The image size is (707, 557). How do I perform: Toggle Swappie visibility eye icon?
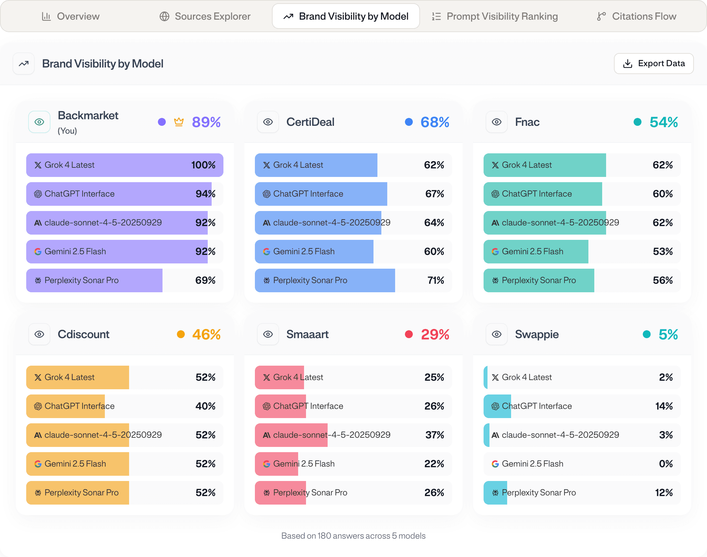[497, 334]
